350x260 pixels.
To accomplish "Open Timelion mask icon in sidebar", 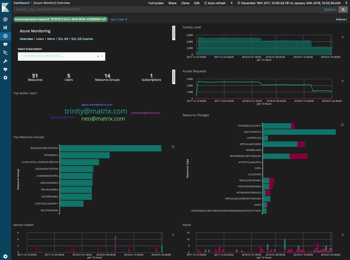I will (5, 44).
